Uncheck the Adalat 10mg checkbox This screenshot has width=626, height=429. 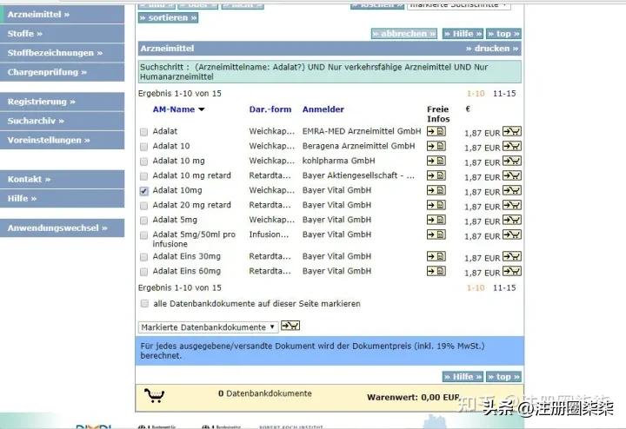pos(143,191)
